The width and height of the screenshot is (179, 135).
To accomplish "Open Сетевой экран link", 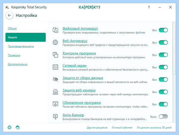I will (74, 65).
